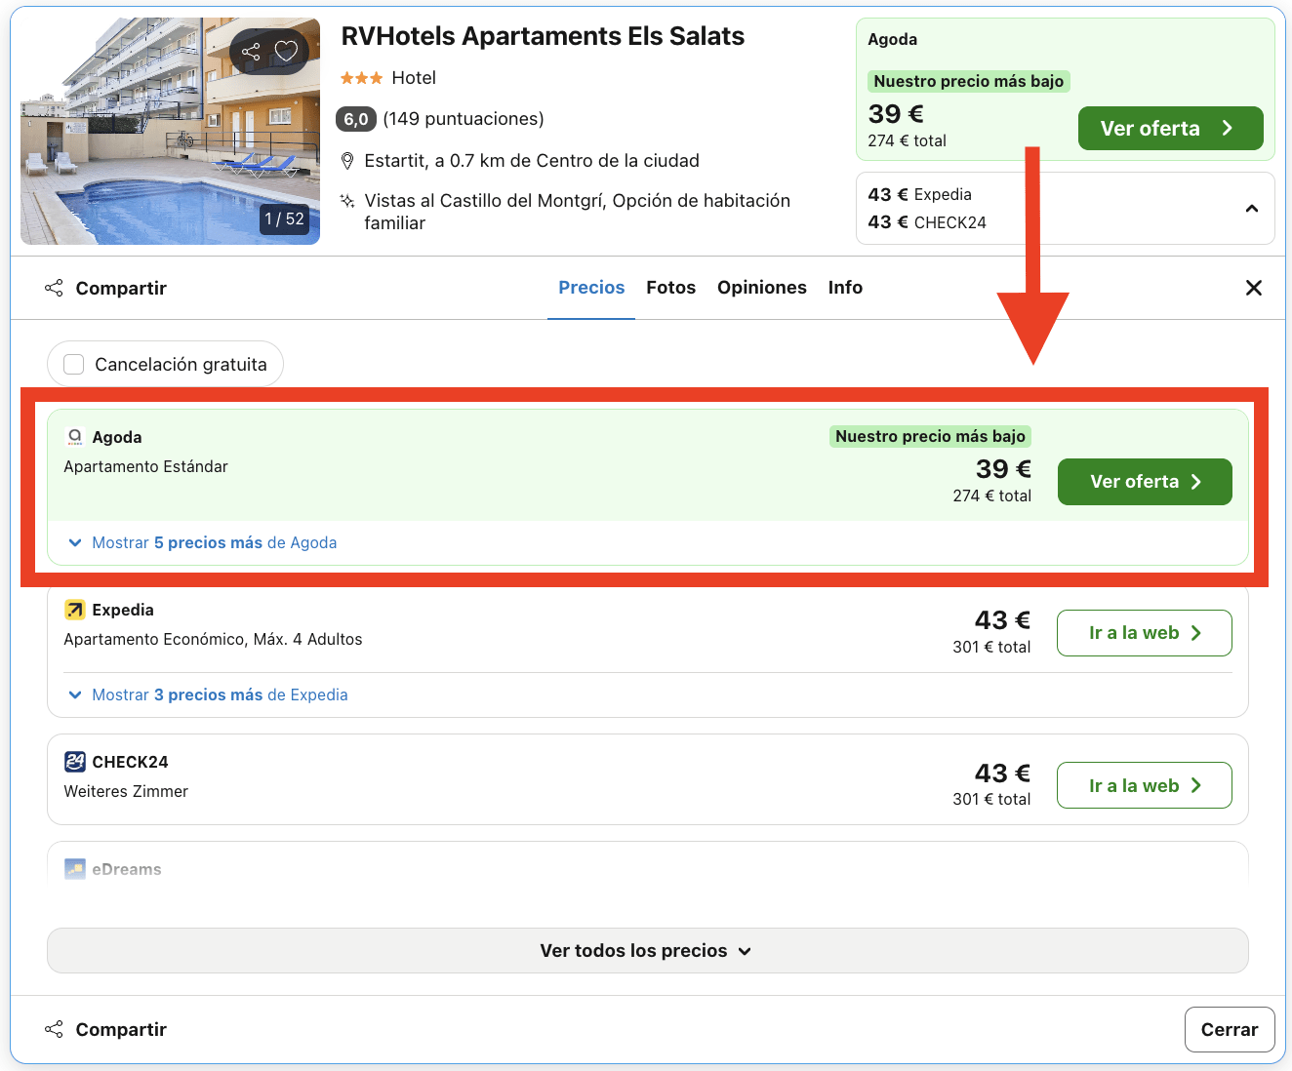Image resolution: width=1292 pixels, height=1071 pixels.
Task: Enable the Cancelación gratuita checkbox
Action: point(74,364)
